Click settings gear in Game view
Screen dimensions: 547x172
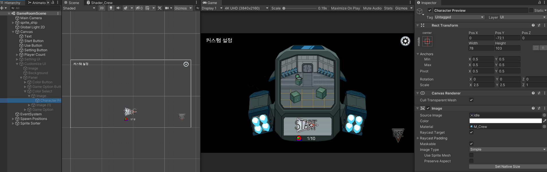pyautogui.click(x=405, y=41)
